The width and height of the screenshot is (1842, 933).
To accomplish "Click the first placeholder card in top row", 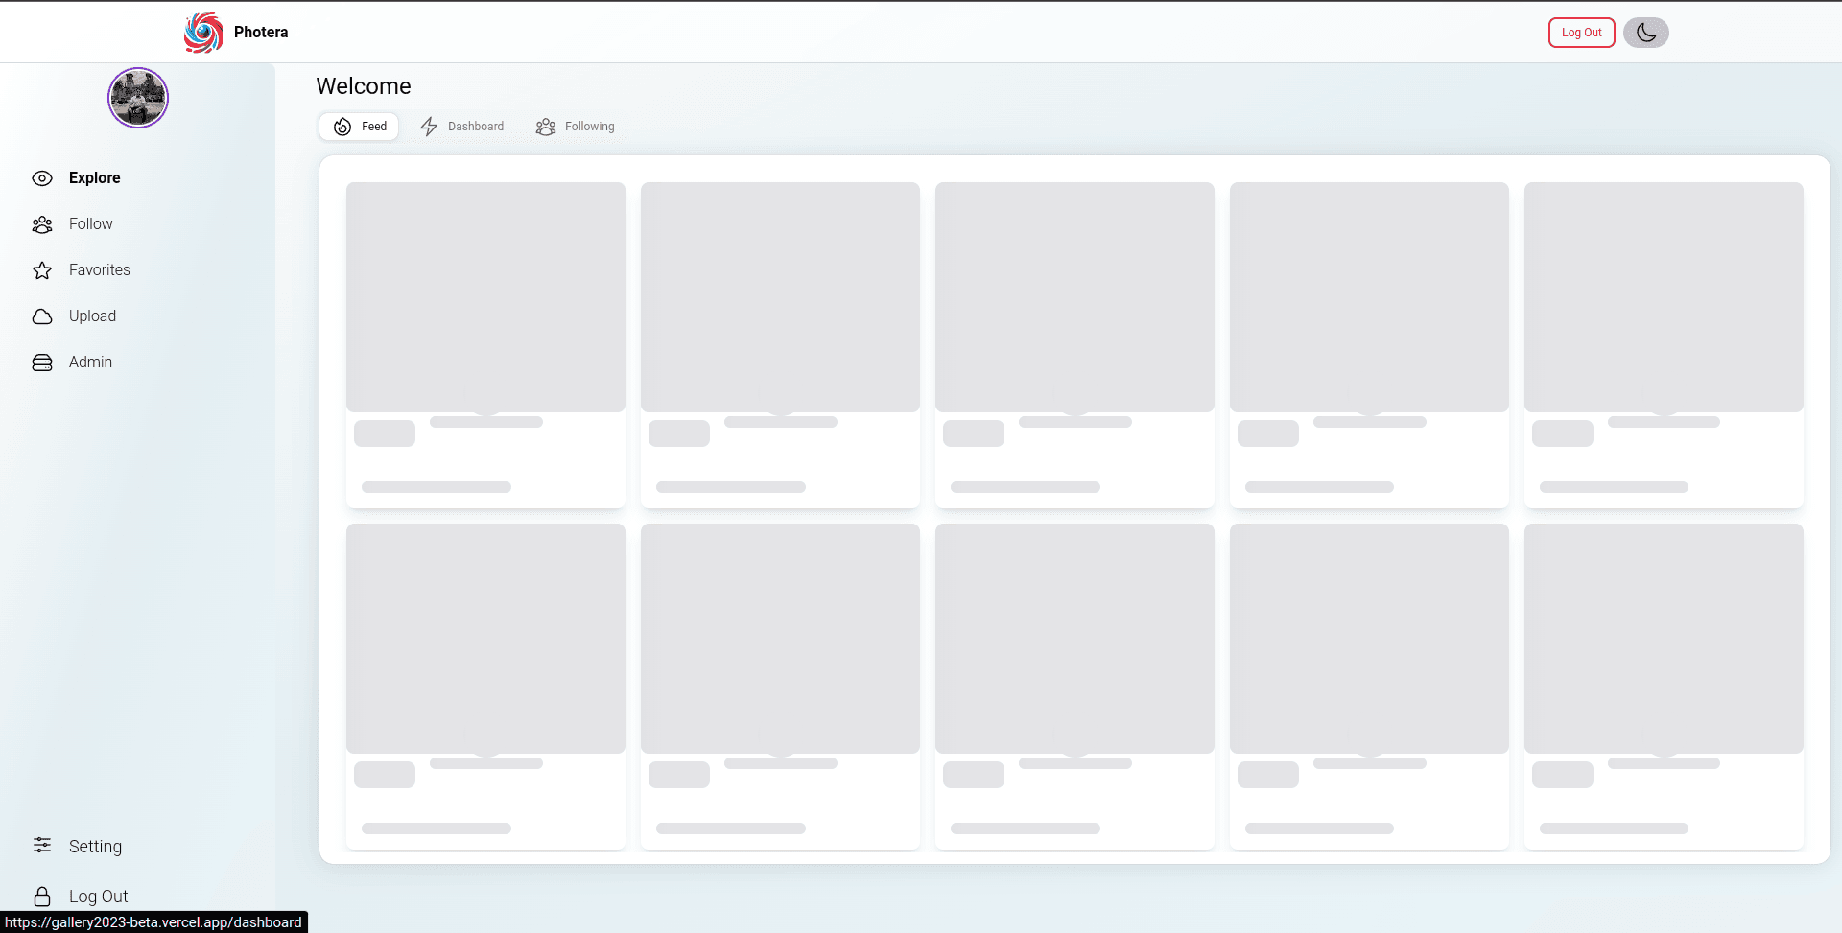I will pyautogui.click(x=485, y=344).
